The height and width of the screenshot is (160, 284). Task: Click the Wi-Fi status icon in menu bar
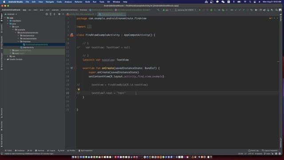tap(245, 2)
